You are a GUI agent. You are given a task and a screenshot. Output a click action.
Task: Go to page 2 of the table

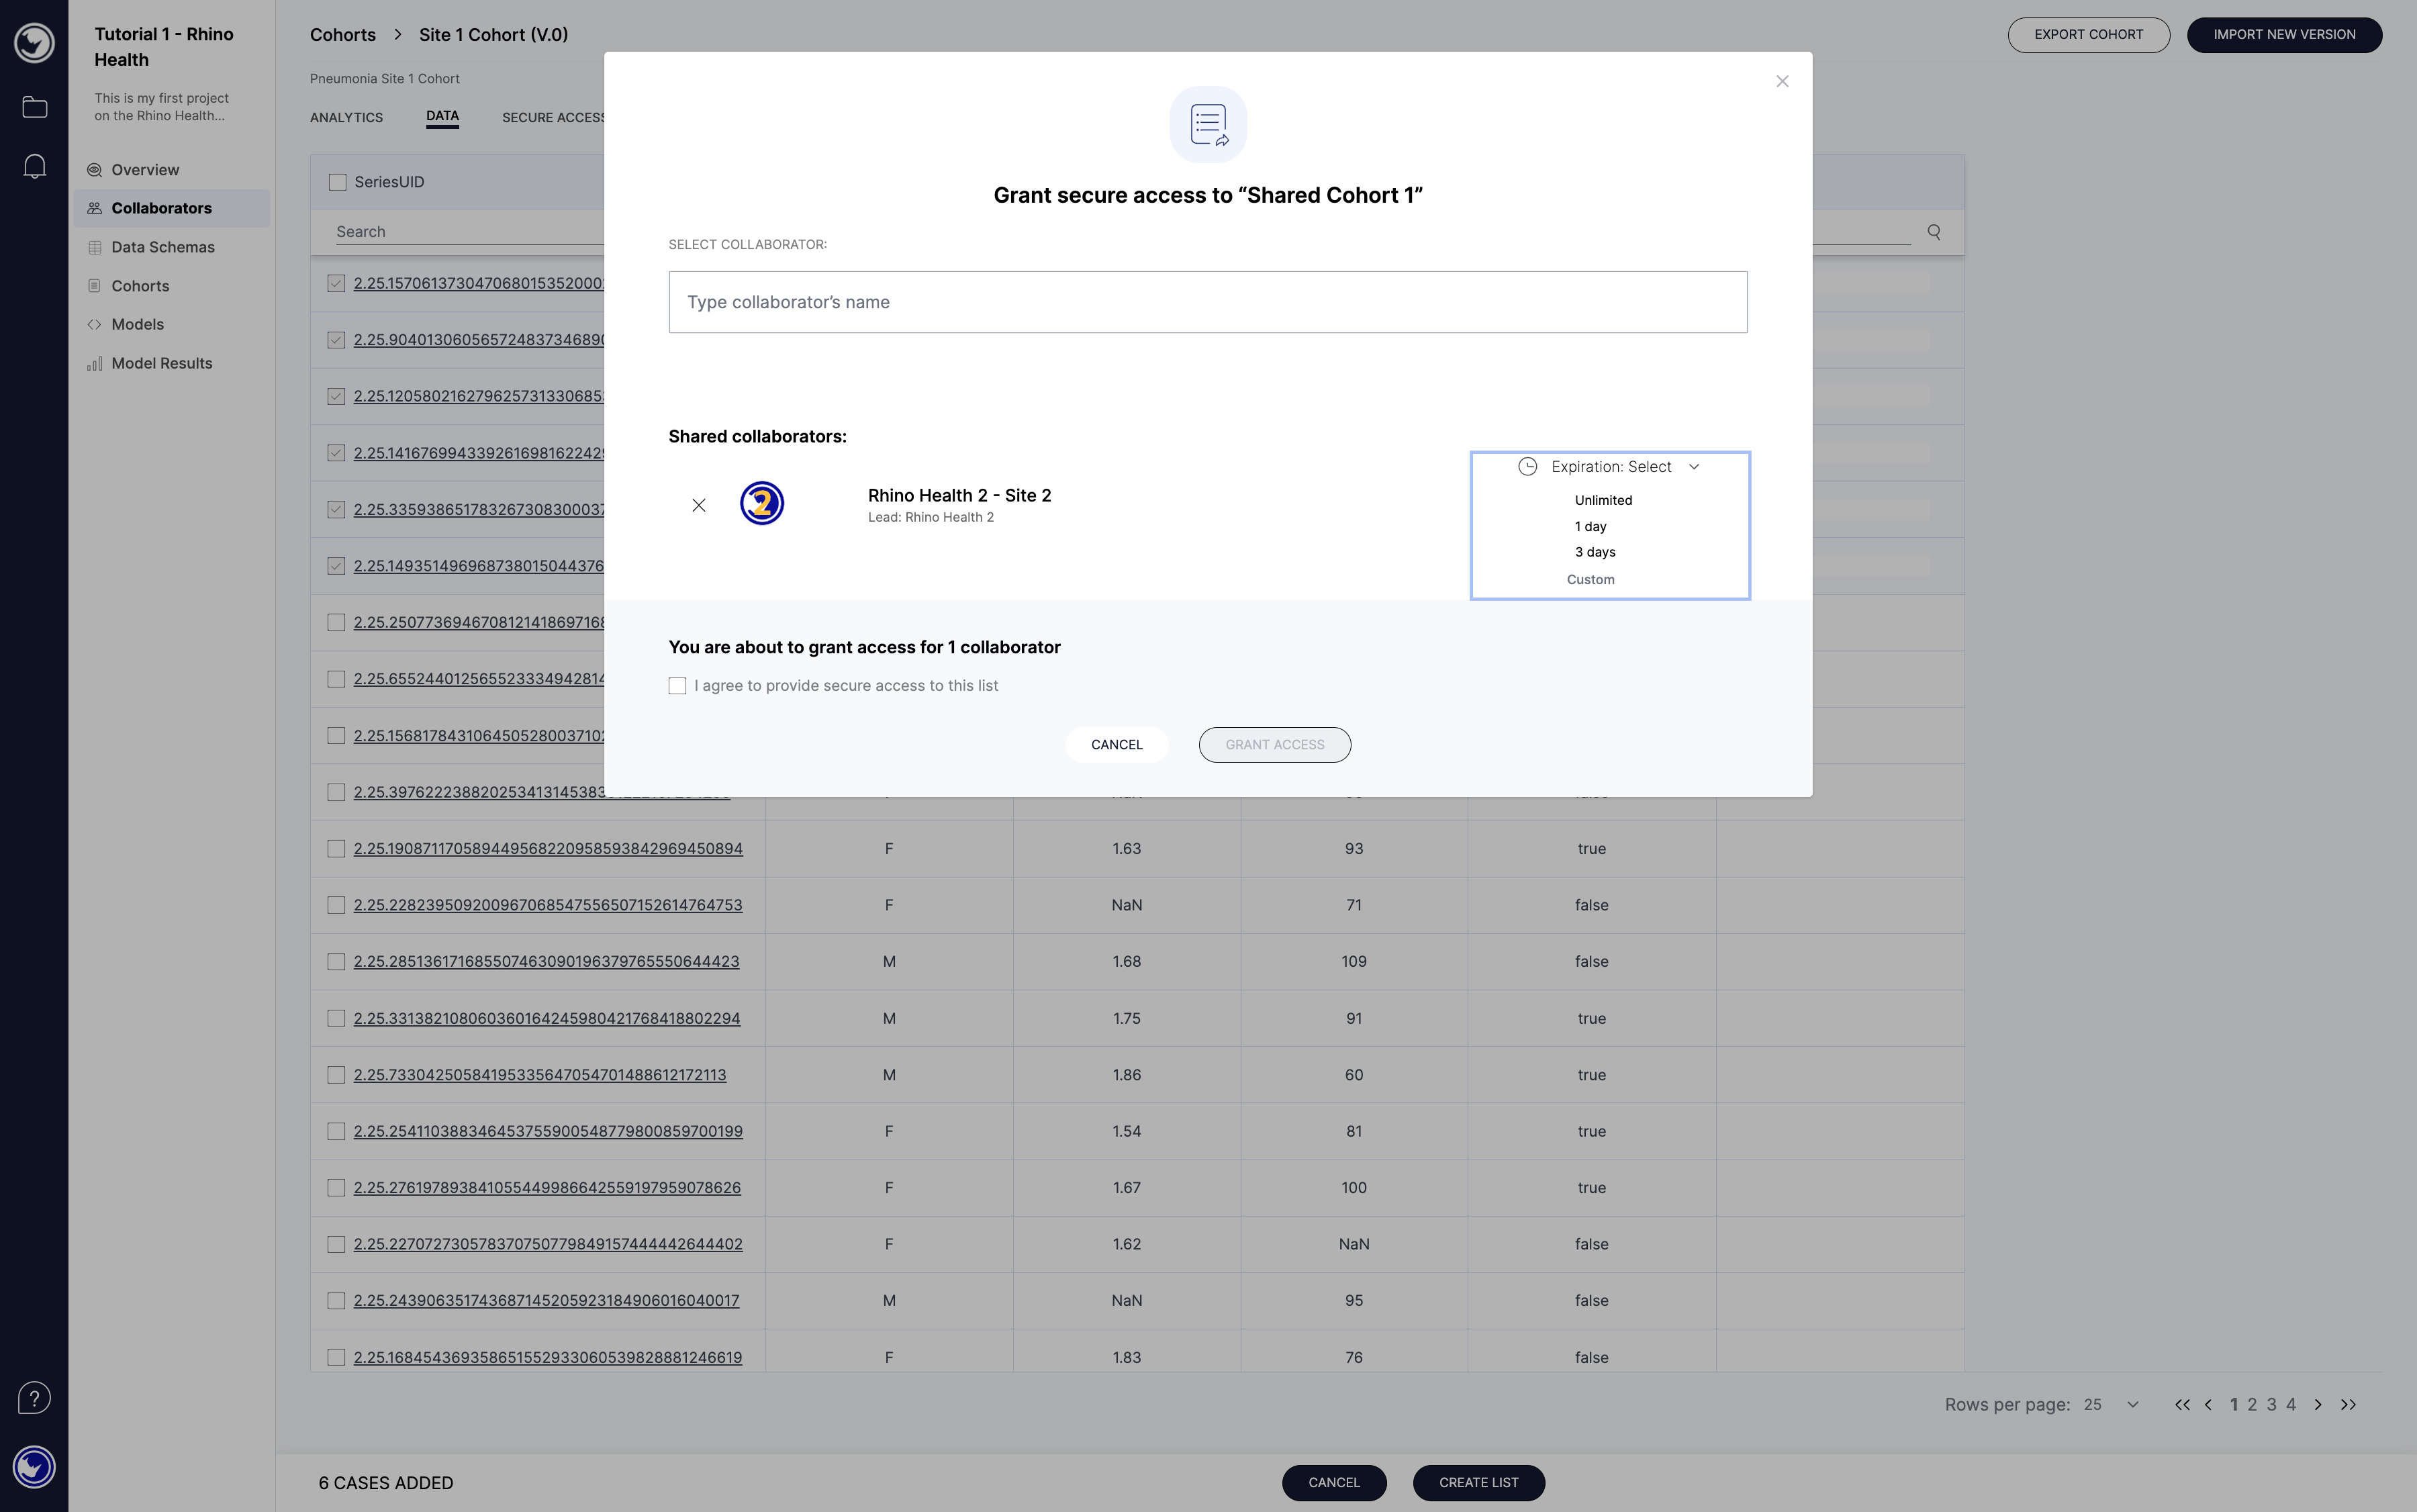tap(2252, 1405)
